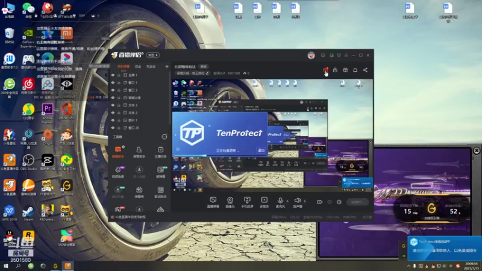Hide the 穿越火线 layer via eye icon
Screen dimensions: 482x271
click(x=113, y=98)
